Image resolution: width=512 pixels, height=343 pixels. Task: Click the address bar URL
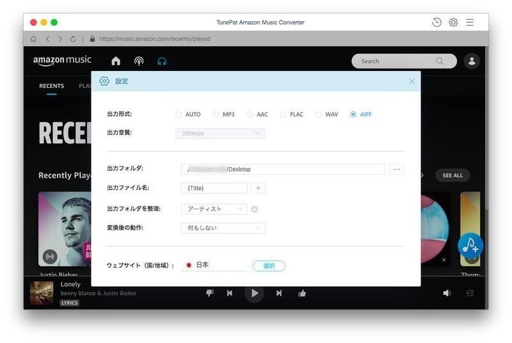pos(155,39)
